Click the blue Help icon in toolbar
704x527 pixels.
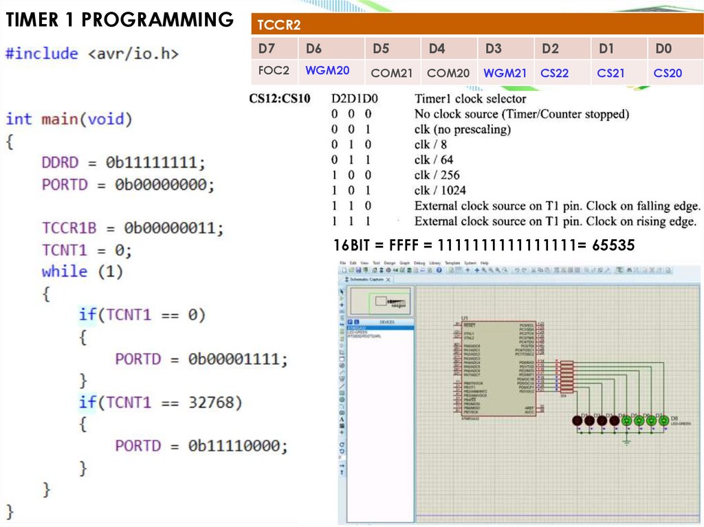[x=440, y=271]
